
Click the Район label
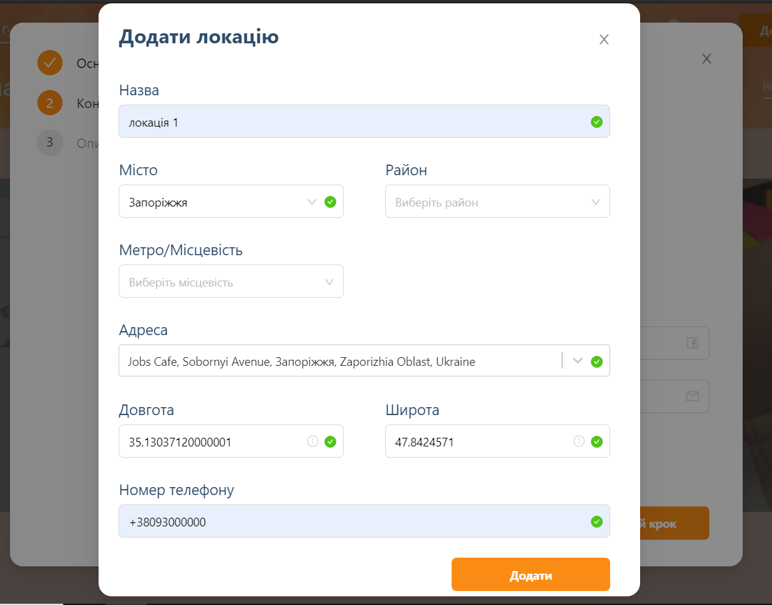[406, 170]
